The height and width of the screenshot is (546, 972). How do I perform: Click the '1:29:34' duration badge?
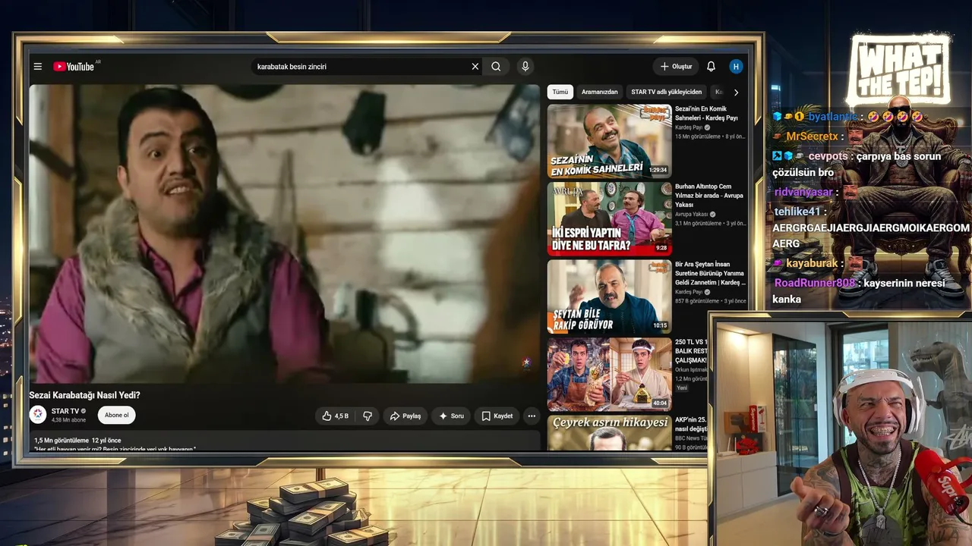(658, 170)
